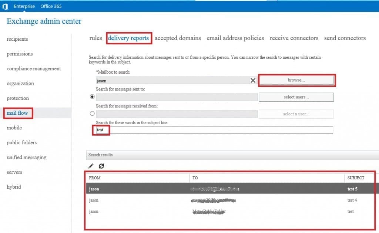
Task: Select the result row with subject test 4
Action: 232,200
